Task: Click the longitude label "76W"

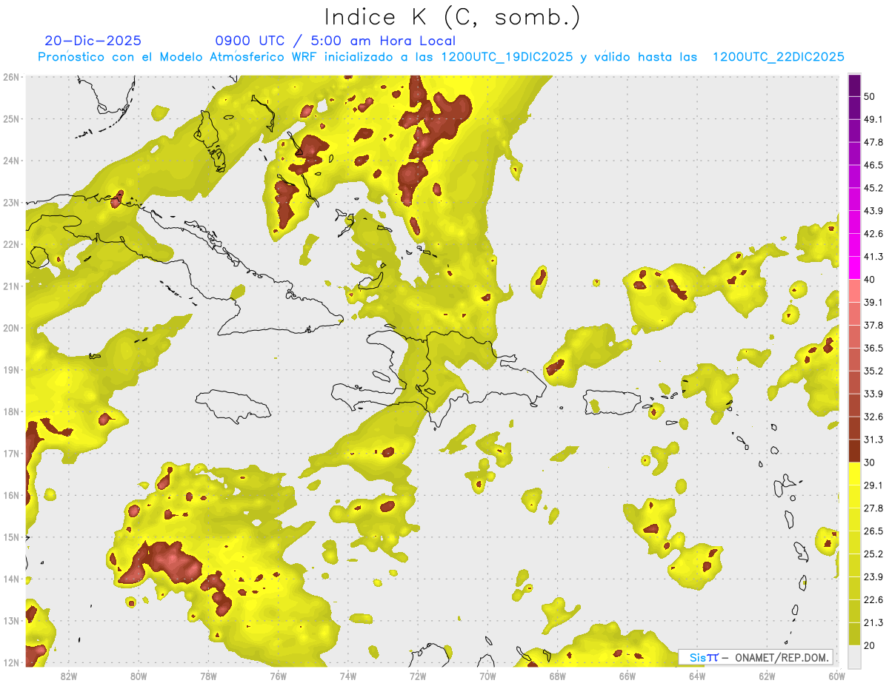Action: point(278,676)
